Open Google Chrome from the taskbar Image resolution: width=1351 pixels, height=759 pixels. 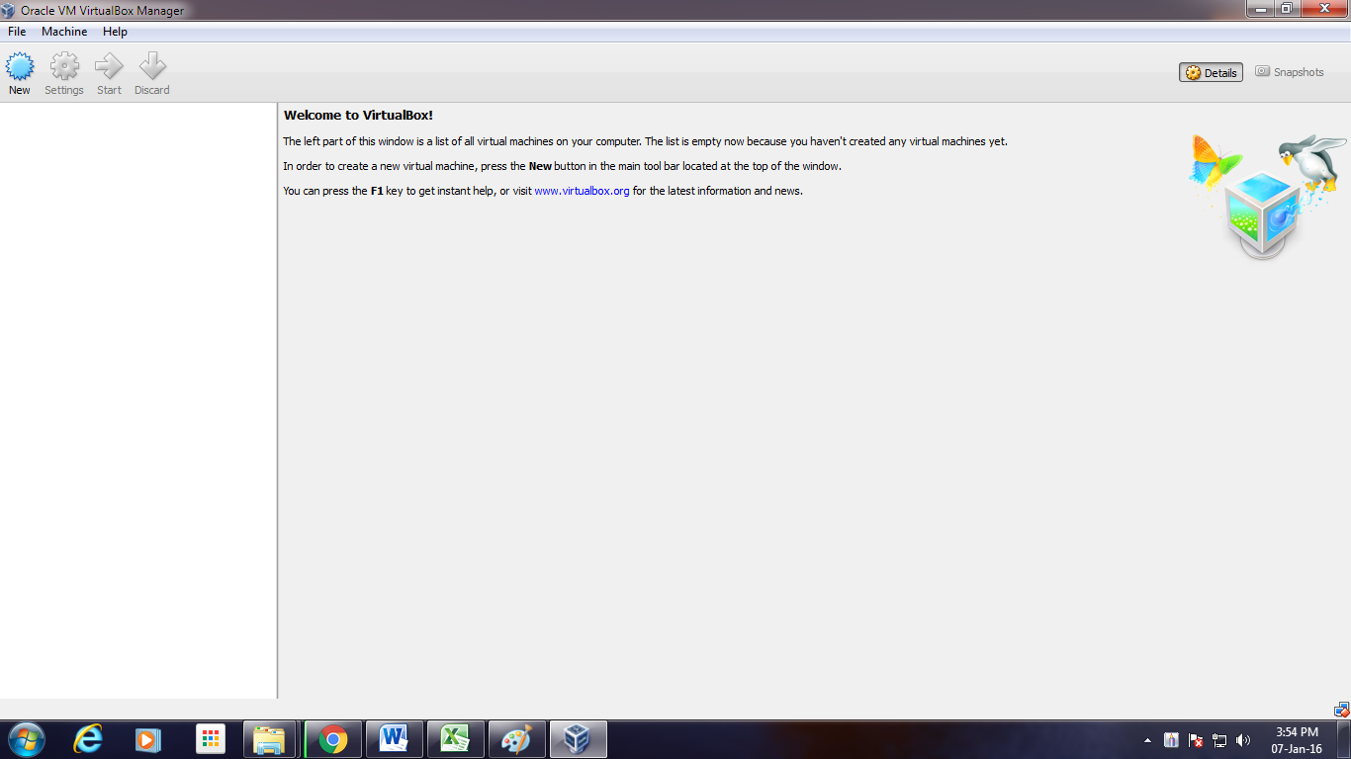[333, 739]
